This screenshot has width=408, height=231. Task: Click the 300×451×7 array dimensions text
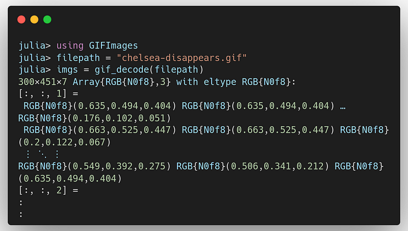point(43,82)
